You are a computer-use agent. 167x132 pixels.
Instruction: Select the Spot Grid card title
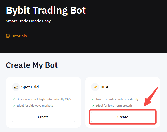tap(30, 87)
